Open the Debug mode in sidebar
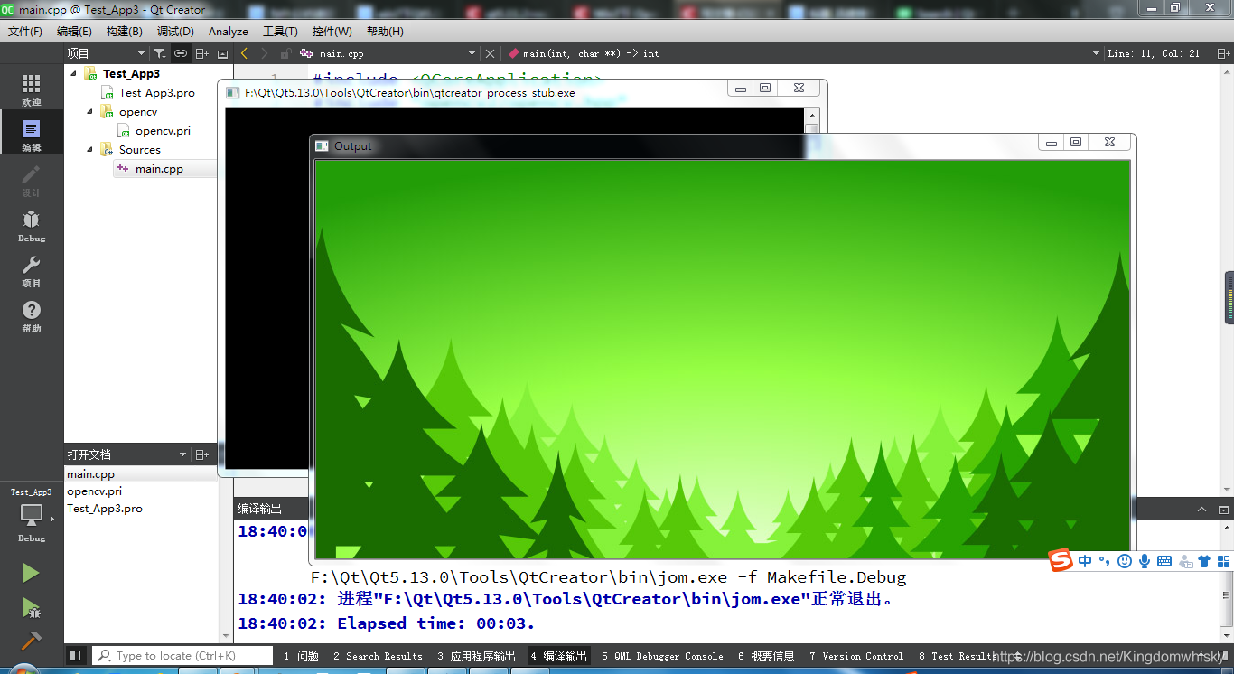The height and width of the screenshot is (674, 1234). (31, 226)
